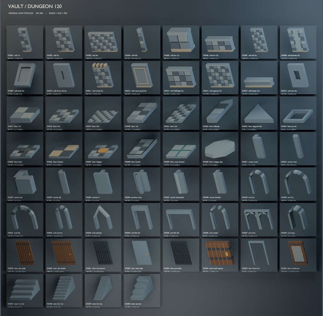Choose the DG057 stairs 1m rise module
The width and height of the screenshot is (323, 316).
tap(25, 291)
